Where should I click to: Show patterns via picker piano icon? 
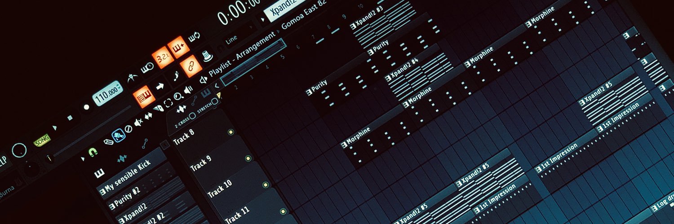[x=99, y=174]
